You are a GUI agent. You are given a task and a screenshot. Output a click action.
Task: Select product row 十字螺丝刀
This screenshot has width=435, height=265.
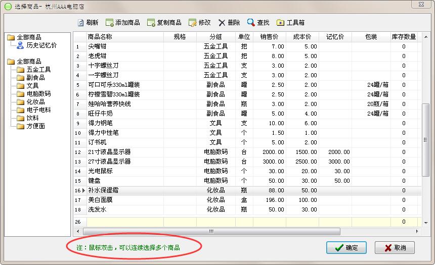(247, 66)
